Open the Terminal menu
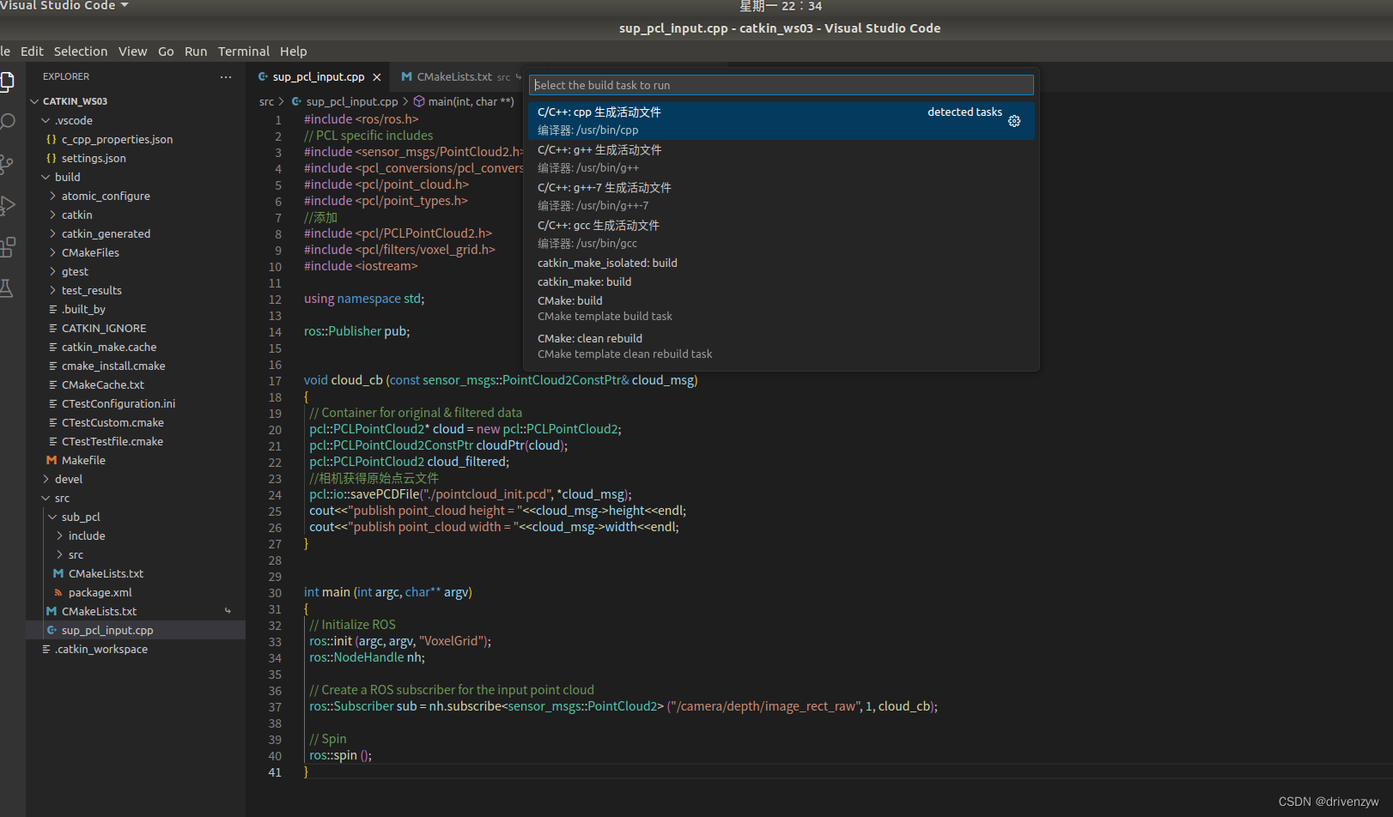The image size is (1393, 817). 243,51
